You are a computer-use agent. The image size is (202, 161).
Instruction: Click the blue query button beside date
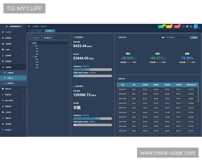[x=194, y=38]
